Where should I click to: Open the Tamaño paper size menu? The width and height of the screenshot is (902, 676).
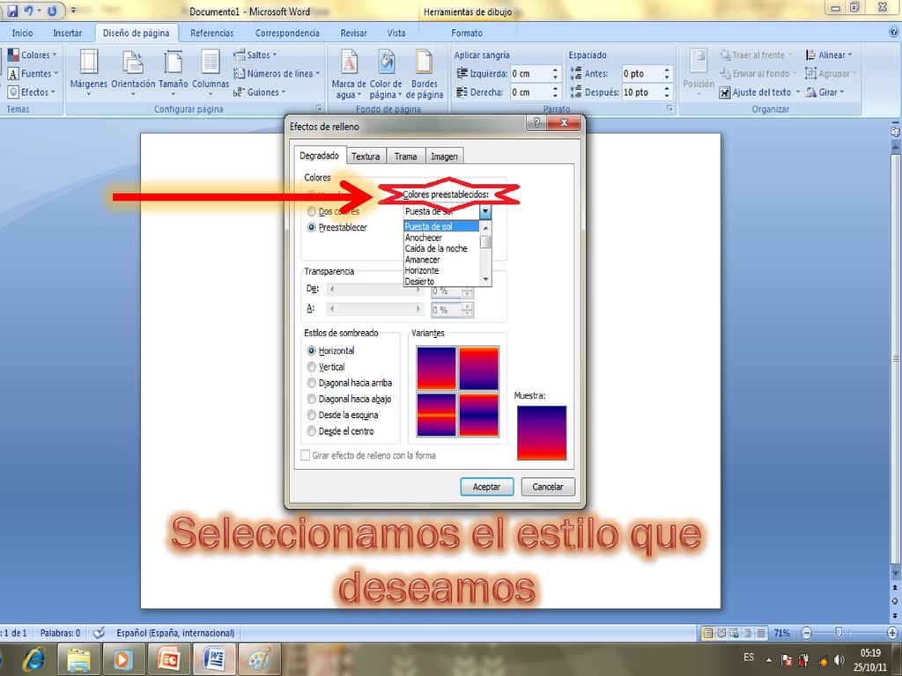tap(174, 73)
